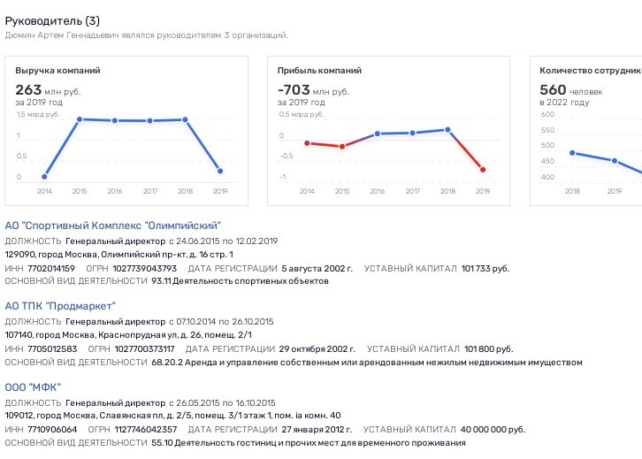
Task: Open АО ТПК "Продмаркет" company link
Action: point(60,306)
